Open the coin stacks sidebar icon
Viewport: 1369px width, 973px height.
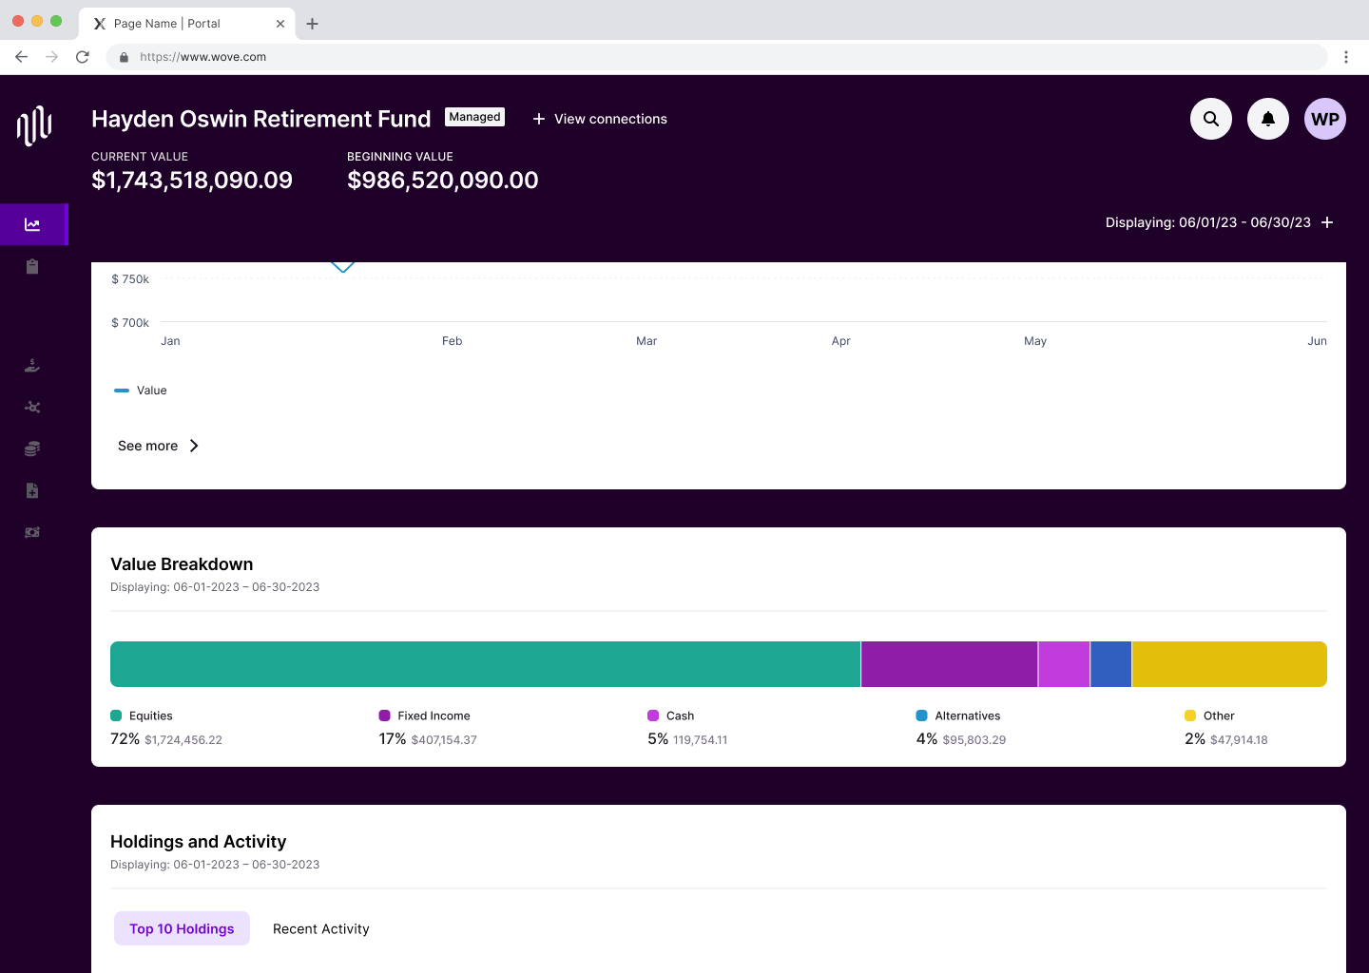pyautogui.click(x=32, y=448)
